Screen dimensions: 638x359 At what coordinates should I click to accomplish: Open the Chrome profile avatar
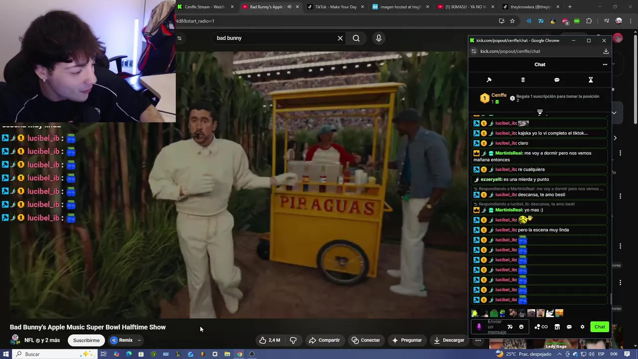tap(619, 21)
